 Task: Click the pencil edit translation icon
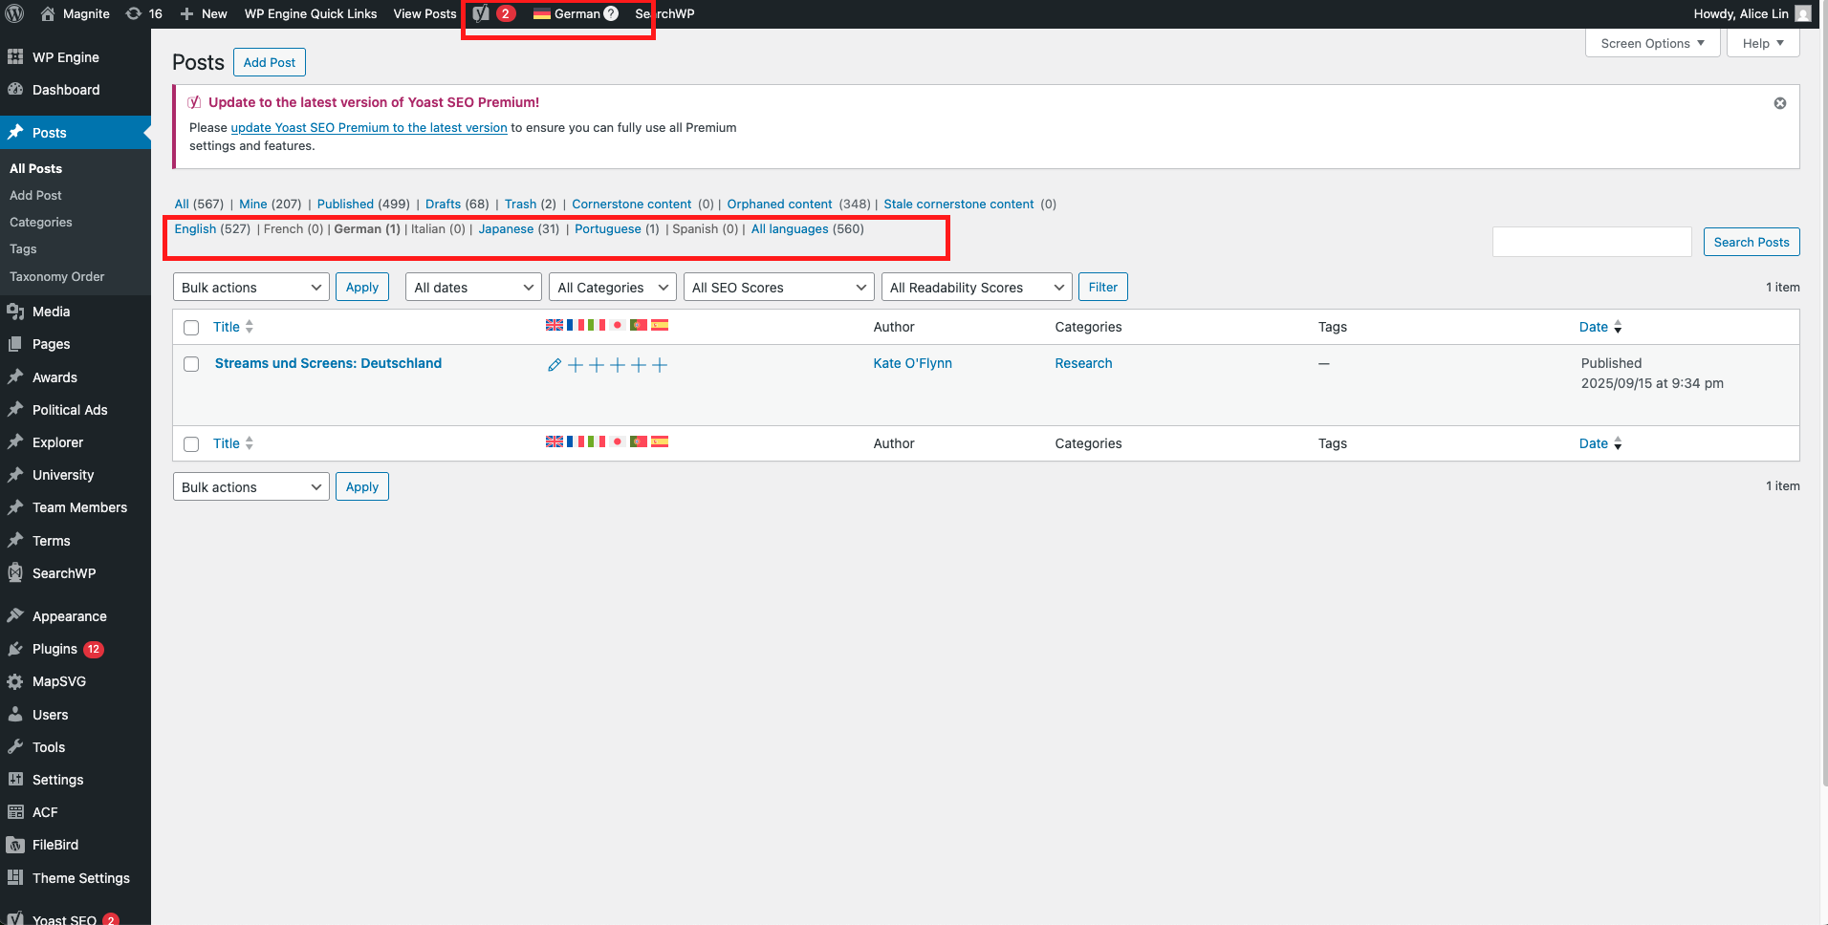point(555,365)
